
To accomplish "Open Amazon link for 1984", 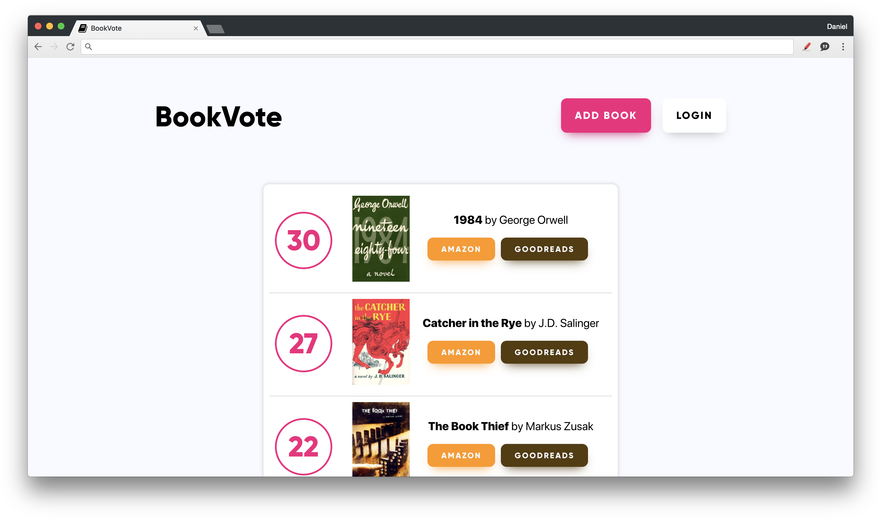I will [x=461, y=249].
